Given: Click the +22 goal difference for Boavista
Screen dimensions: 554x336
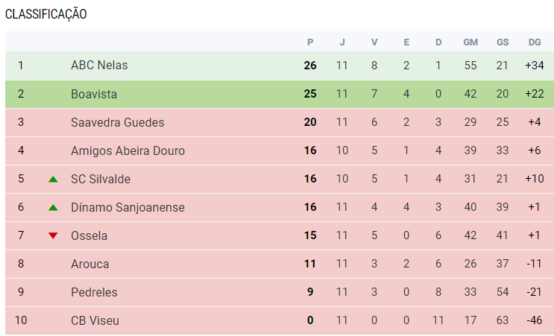Looking at the screenshot, I should (535, 94).
